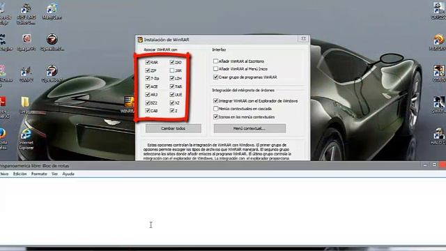Toggle the TAR association checkbox
The width and height of the screenshot is (446, 251).
[172, 86]
